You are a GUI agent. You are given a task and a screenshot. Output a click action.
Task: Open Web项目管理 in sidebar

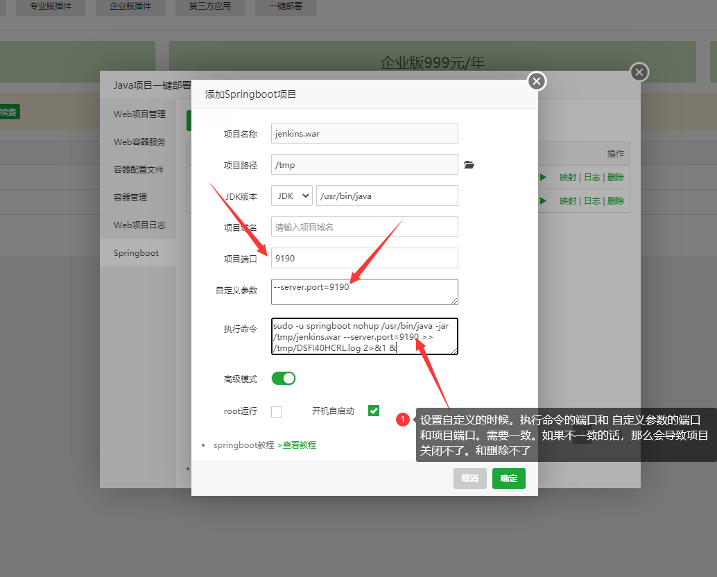point(138,114)
